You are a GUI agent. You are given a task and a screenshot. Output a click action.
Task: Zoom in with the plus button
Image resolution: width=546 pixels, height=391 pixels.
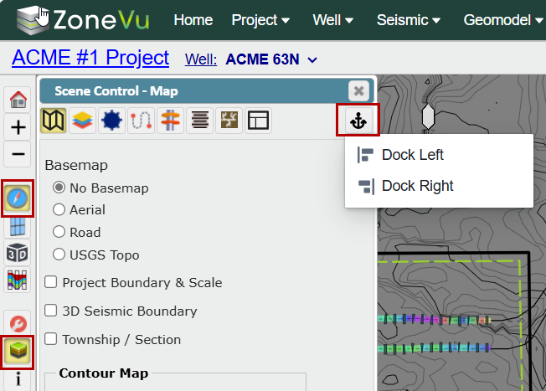pyautogui.click(x=18, y=127)
